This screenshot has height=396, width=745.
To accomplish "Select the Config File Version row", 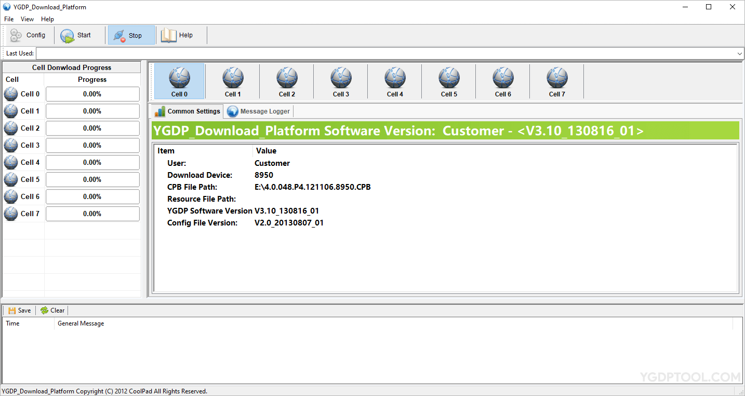I will point(445,223).
